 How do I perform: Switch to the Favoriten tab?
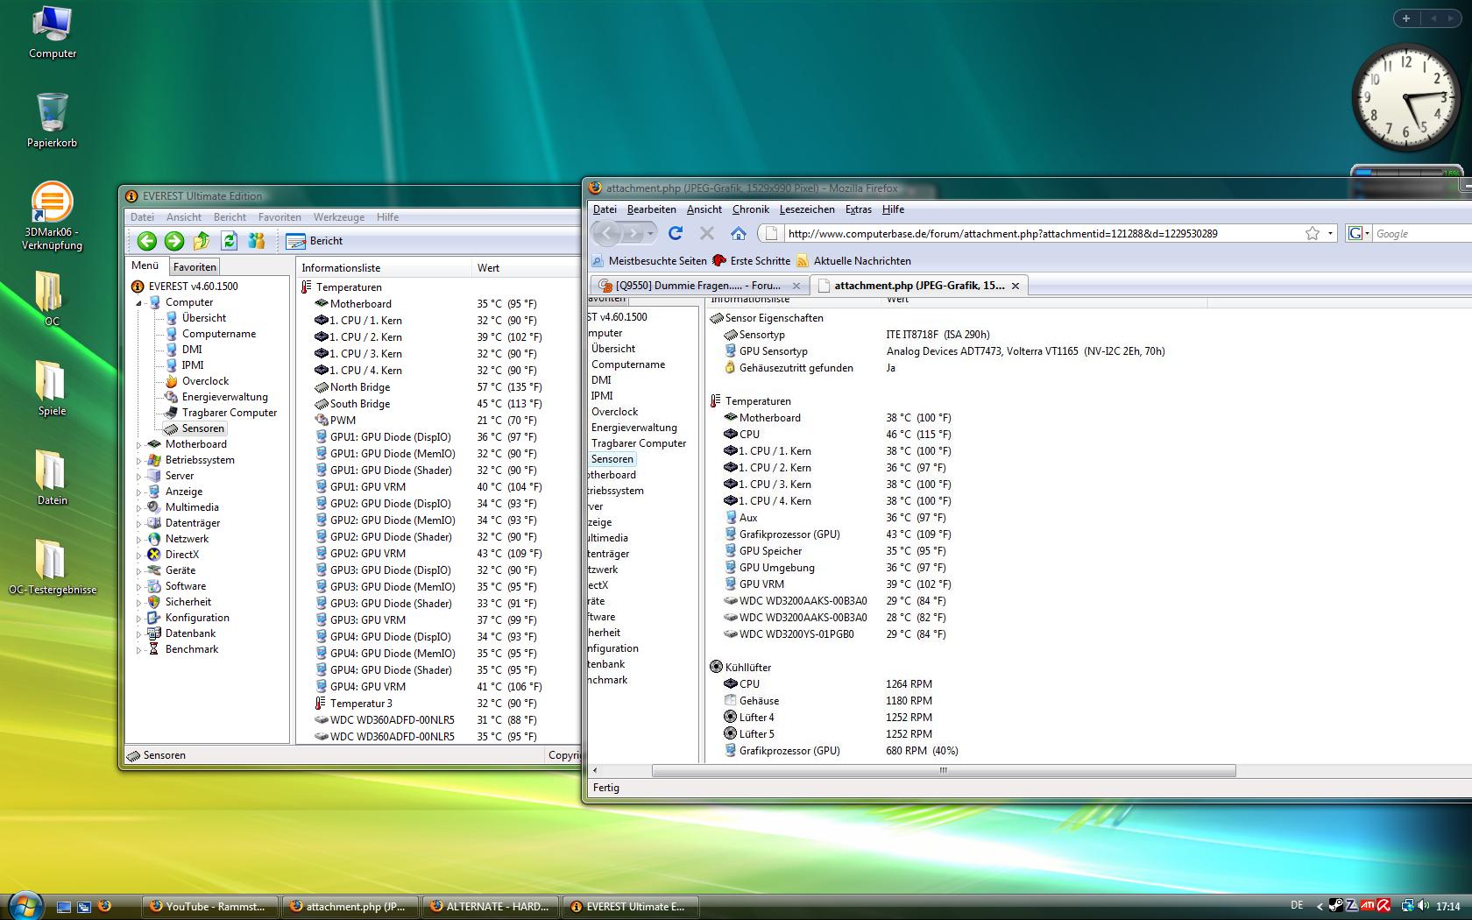pos(195,267)
